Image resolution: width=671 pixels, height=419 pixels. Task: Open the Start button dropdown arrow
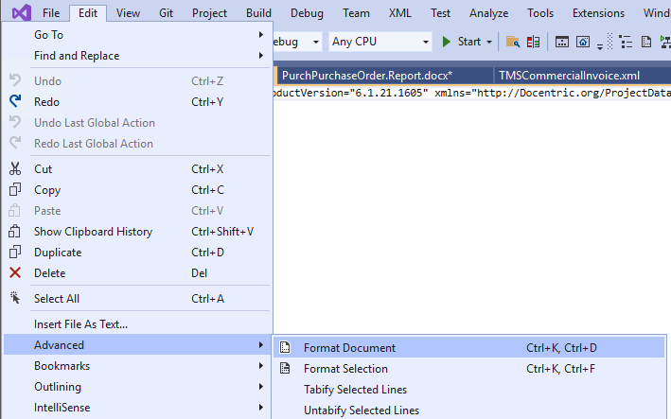[489, 42]
